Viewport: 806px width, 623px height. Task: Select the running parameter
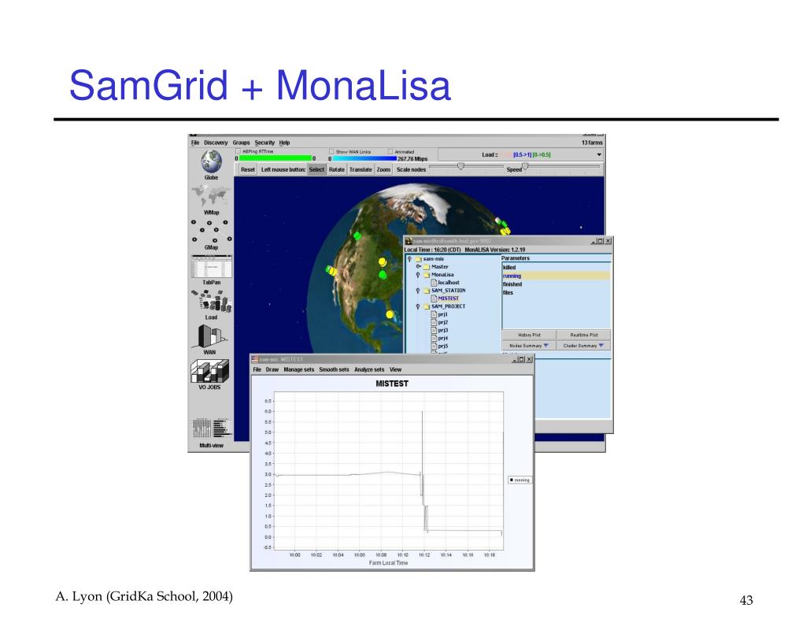click(x=556, y=276)
